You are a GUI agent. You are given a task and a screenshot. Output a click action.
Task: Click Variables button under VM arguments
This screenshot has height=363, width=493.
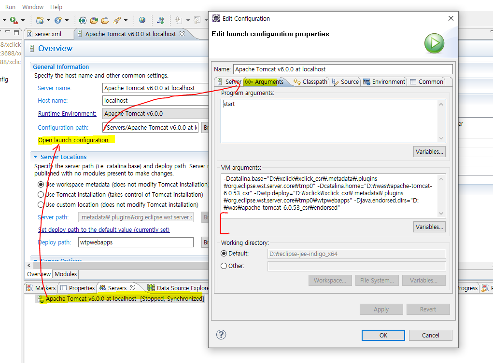tap(429, 227)
